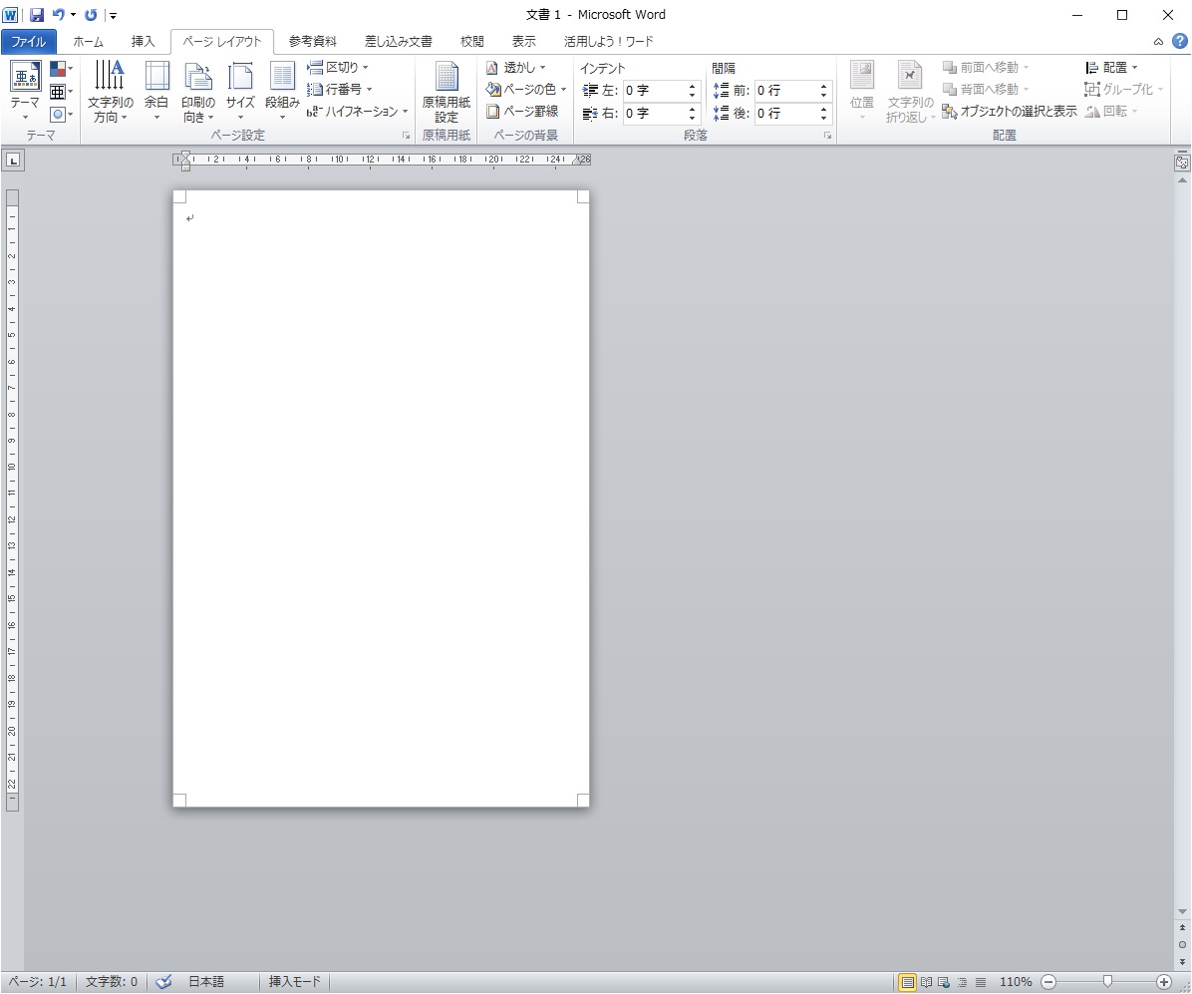This screenshot has height=994, width=1192.
Task: Minimize the ribbon with caret button
Action: 1158,42
